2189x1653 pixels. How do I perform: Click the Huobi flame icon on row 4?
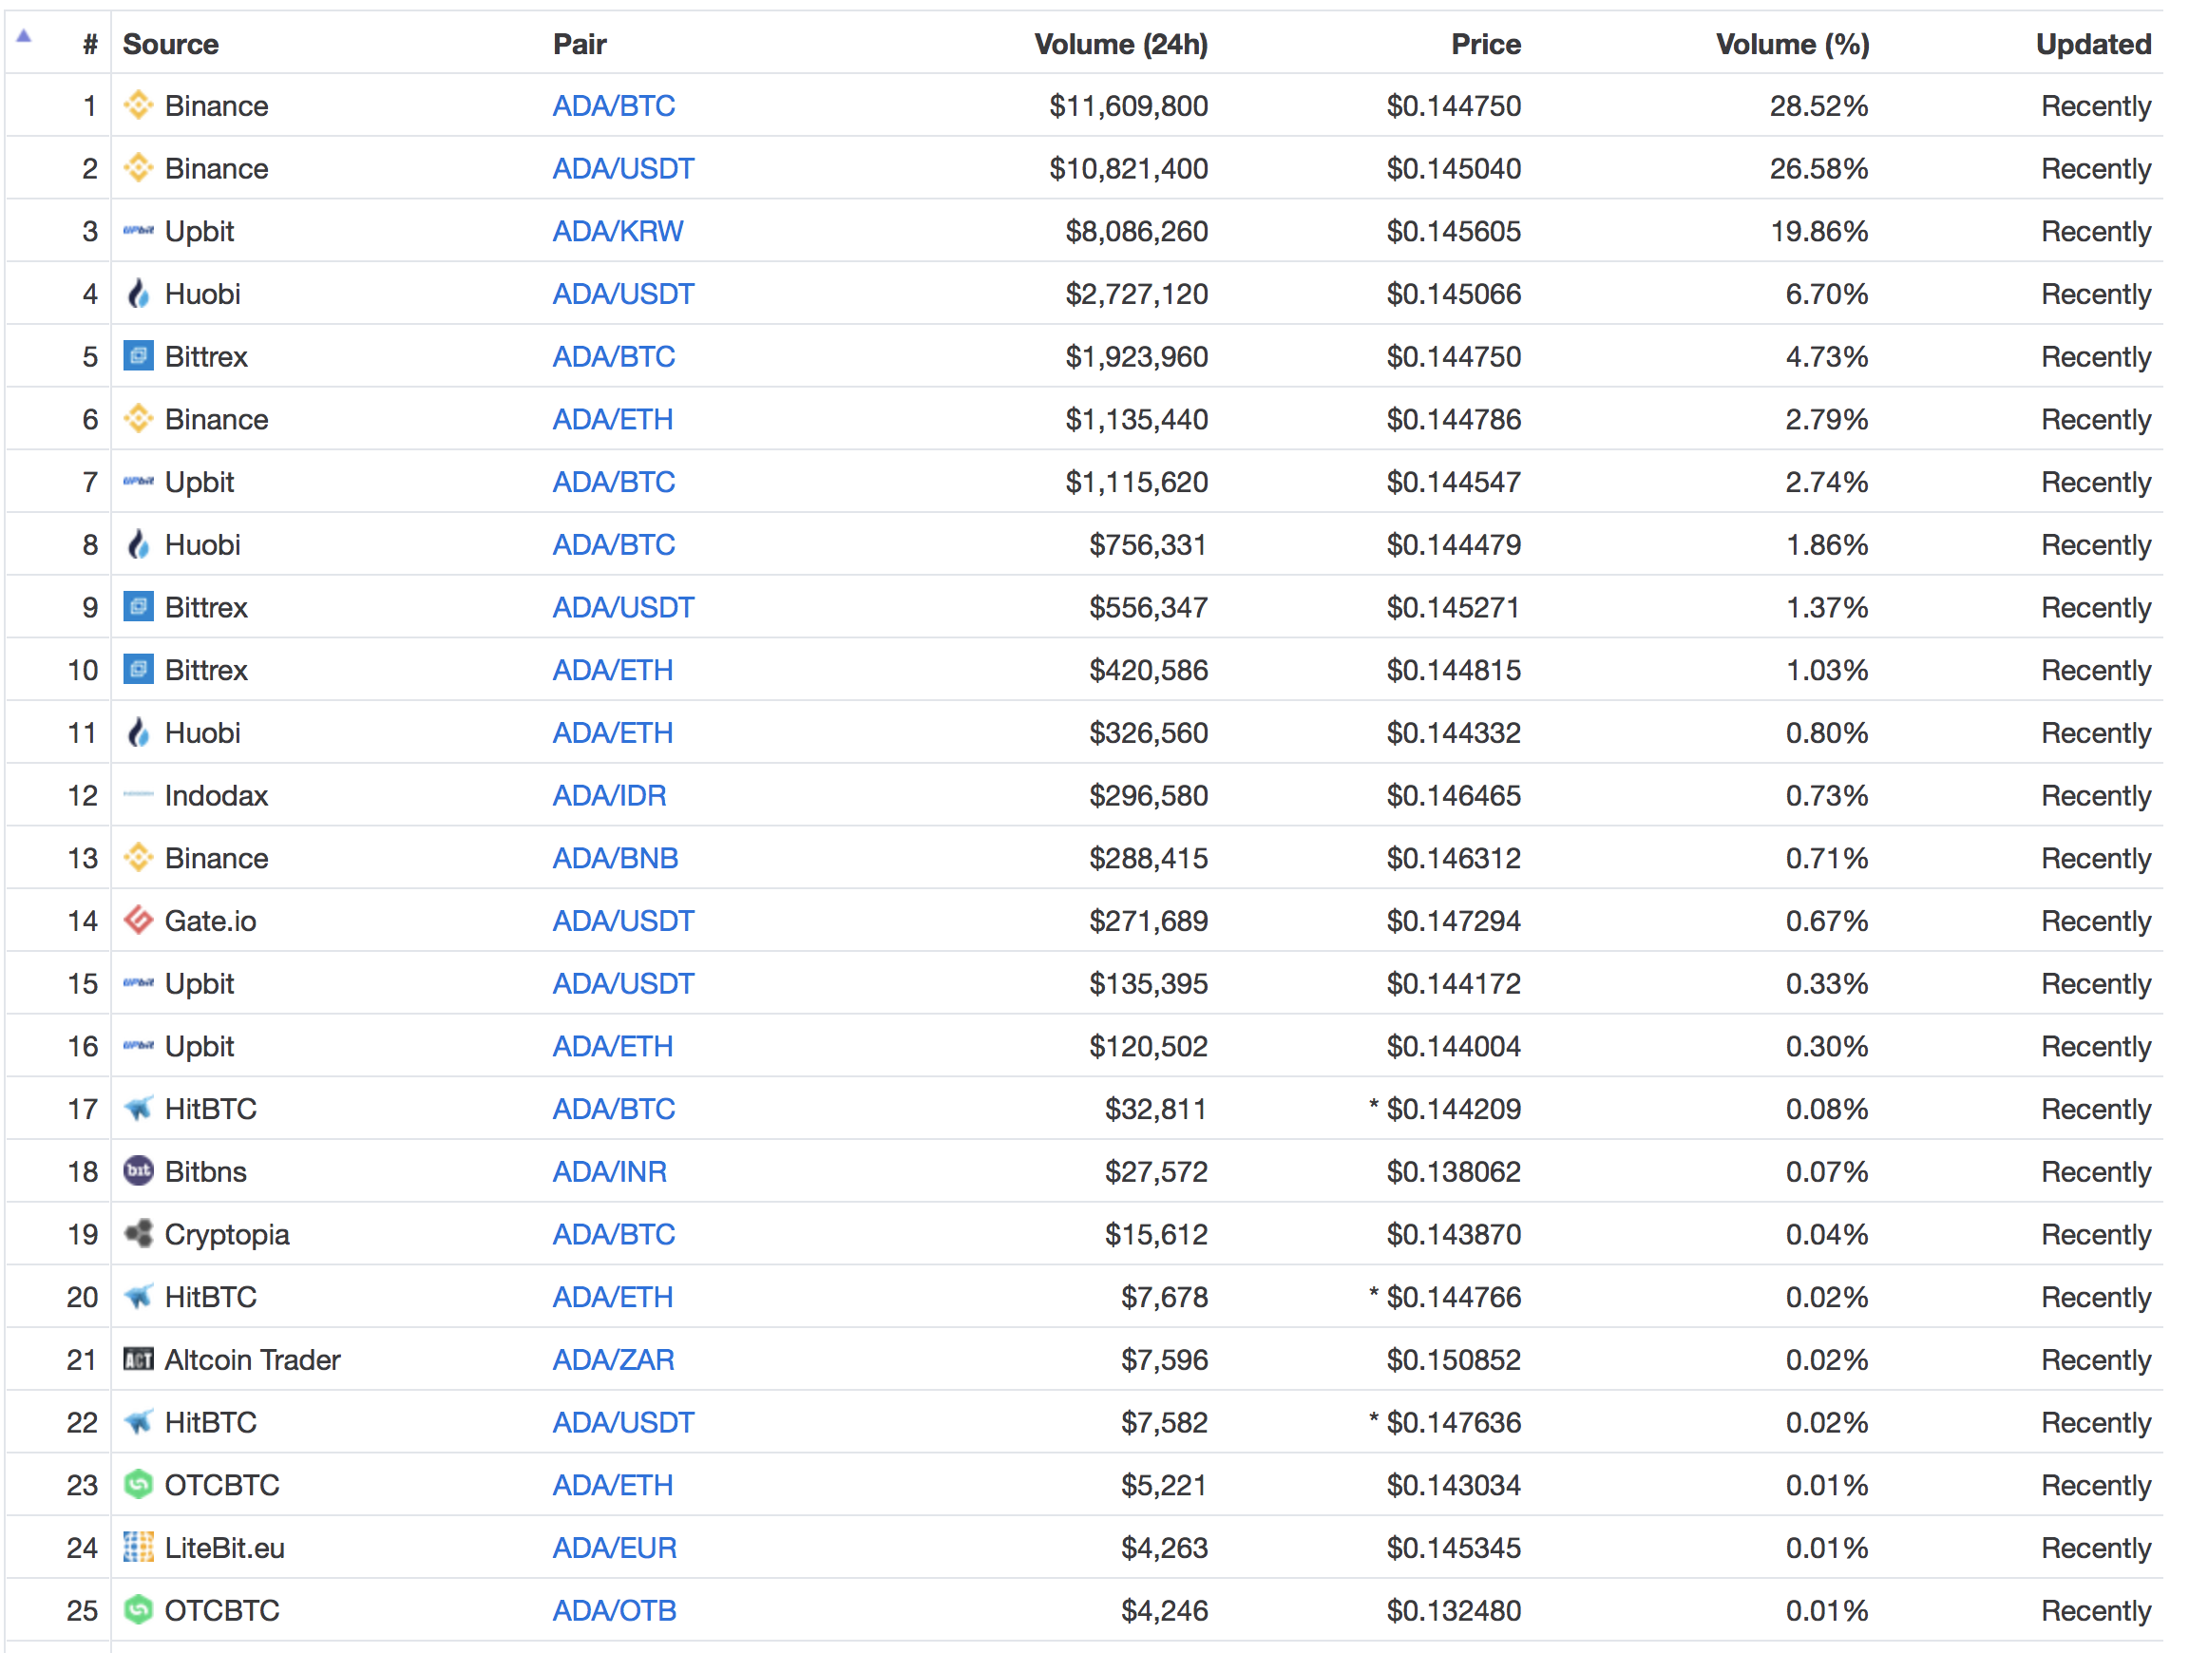coord(139,293)
